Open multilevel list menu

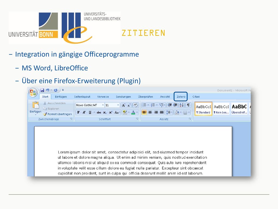pyautogui.click(x=162, y=105)
